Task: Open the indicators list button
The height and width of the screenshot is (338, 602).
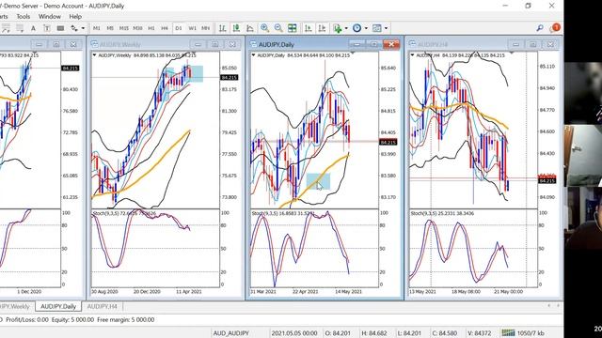Action: (x=338, y=28)
